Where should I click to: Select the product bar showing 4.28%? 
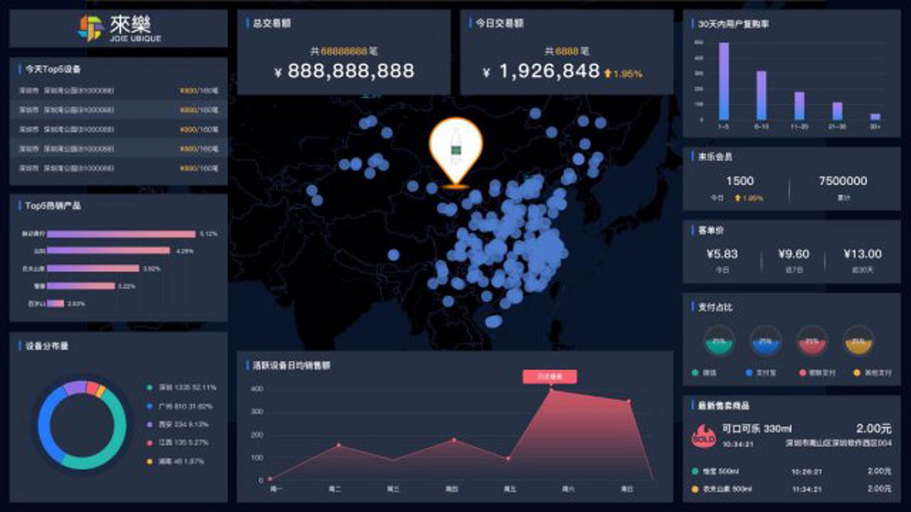[108, 250]
